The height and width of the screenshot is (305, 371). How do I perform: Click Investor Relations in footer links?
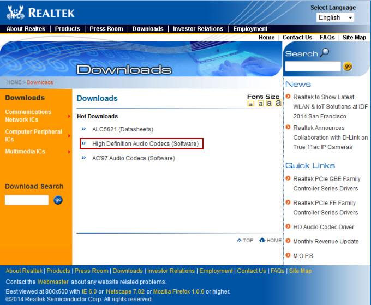point(171,271)
